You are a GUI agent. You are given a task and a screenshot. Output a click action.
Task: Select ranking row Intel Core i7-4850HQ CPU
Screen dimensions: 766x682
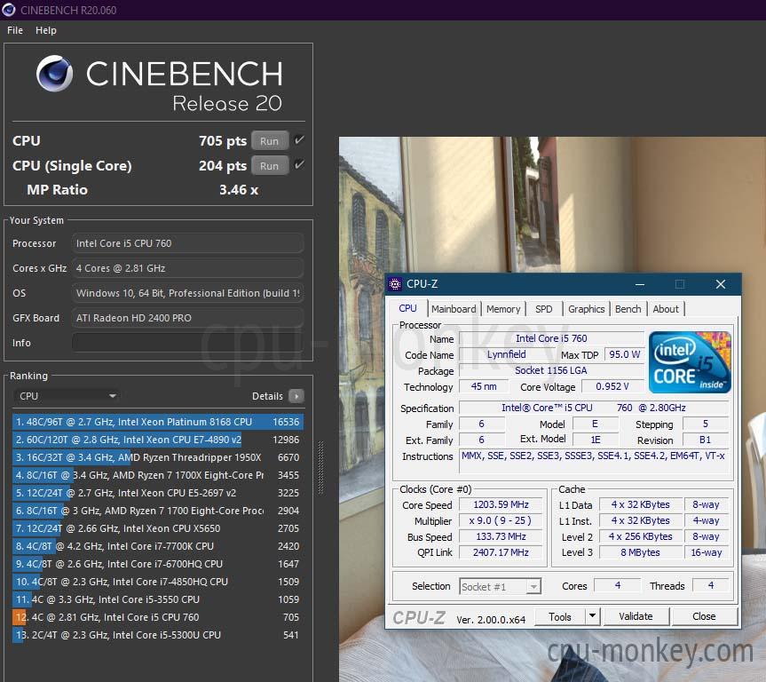158,582
